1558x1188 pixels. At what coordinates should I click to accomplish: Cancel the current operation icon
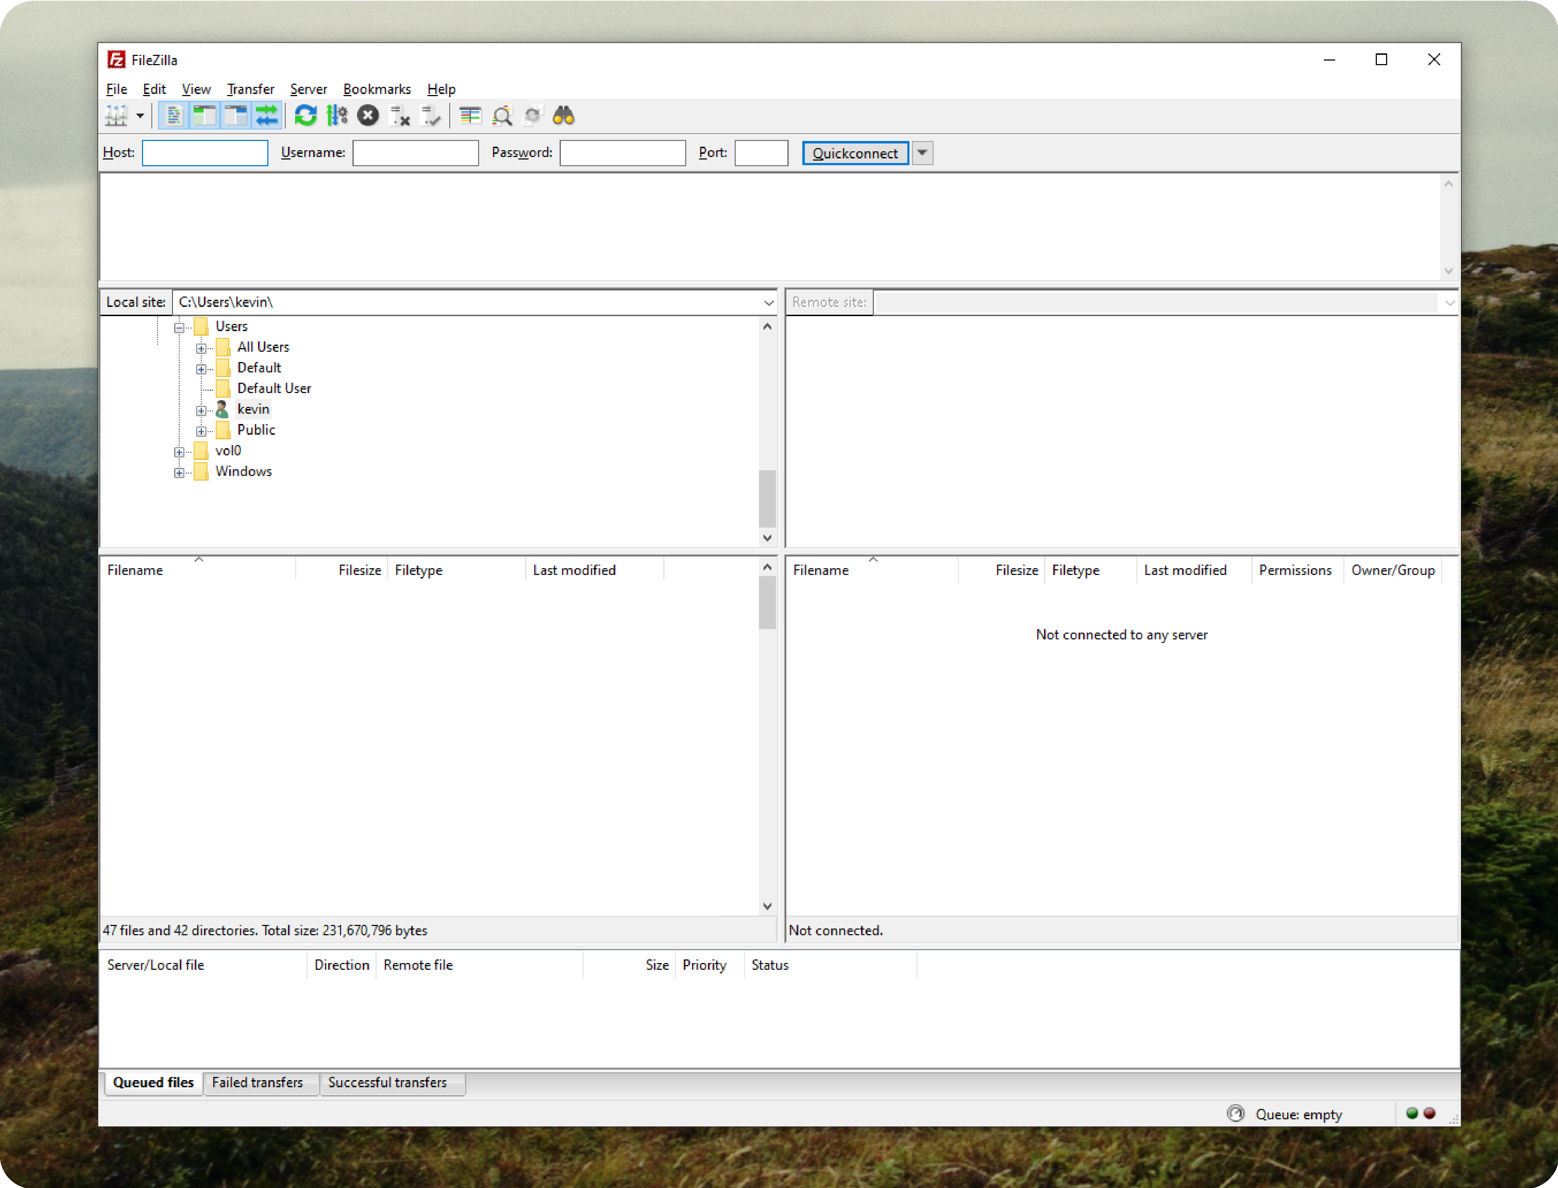tap(368, 115)
